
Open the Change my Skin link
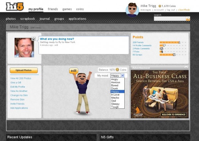pyautogui.click(x=19, y=95)
